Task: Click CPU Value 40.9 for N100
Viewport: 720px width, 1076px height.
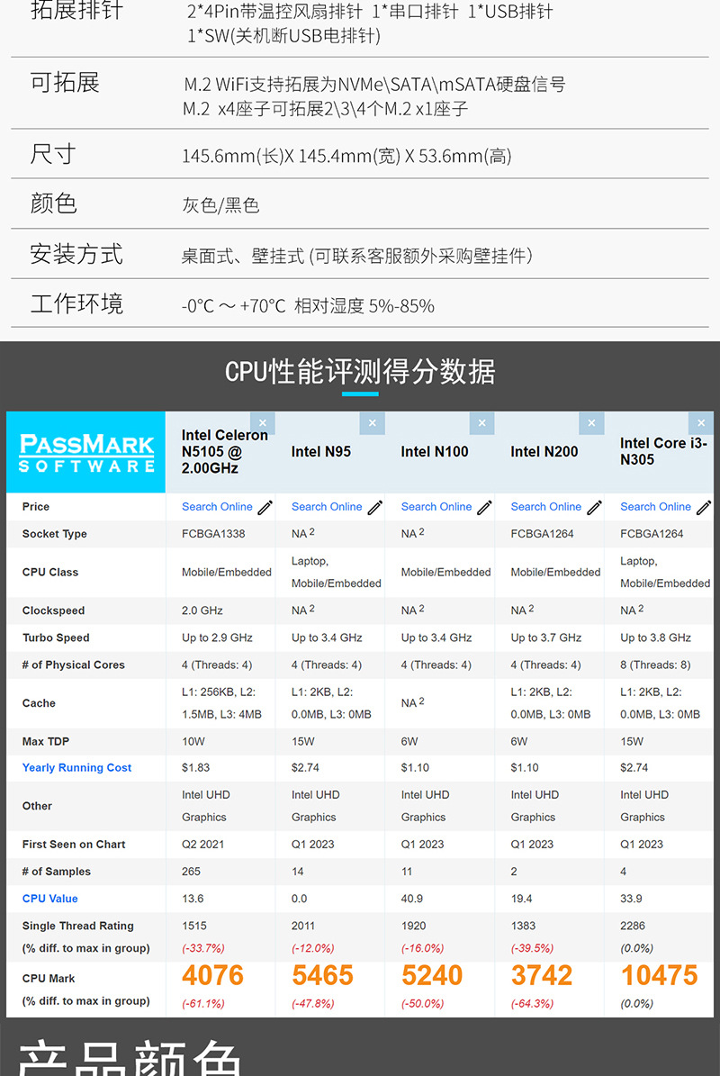Action: (412, 899)
